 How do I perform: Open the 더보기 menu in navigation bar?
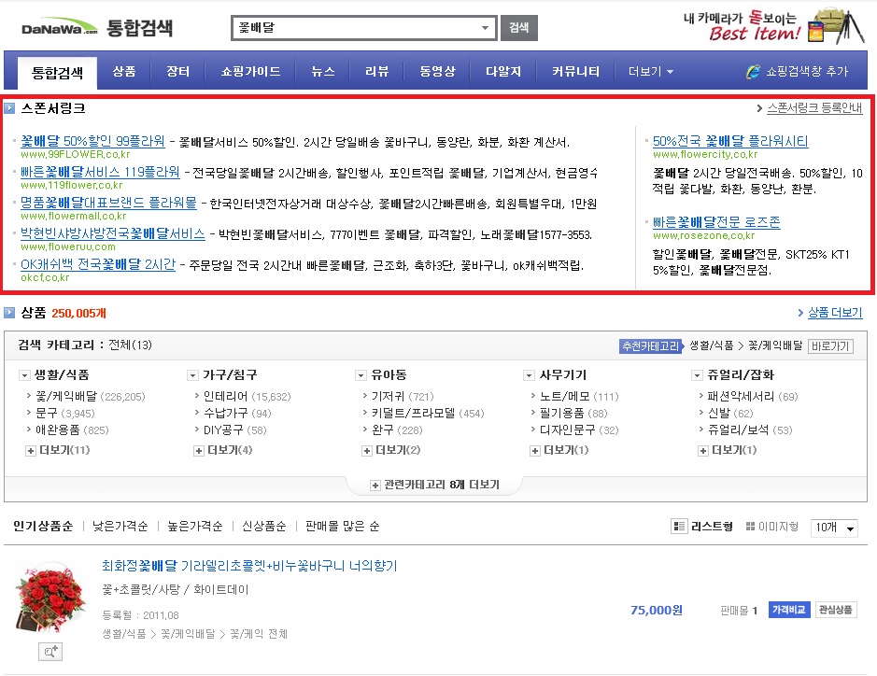[x=650, y=72]
